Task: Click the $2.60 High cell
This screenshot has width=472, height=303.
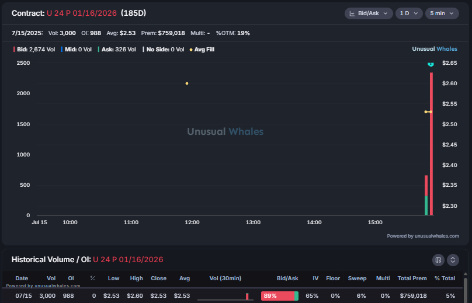Action: click(135, 296)
